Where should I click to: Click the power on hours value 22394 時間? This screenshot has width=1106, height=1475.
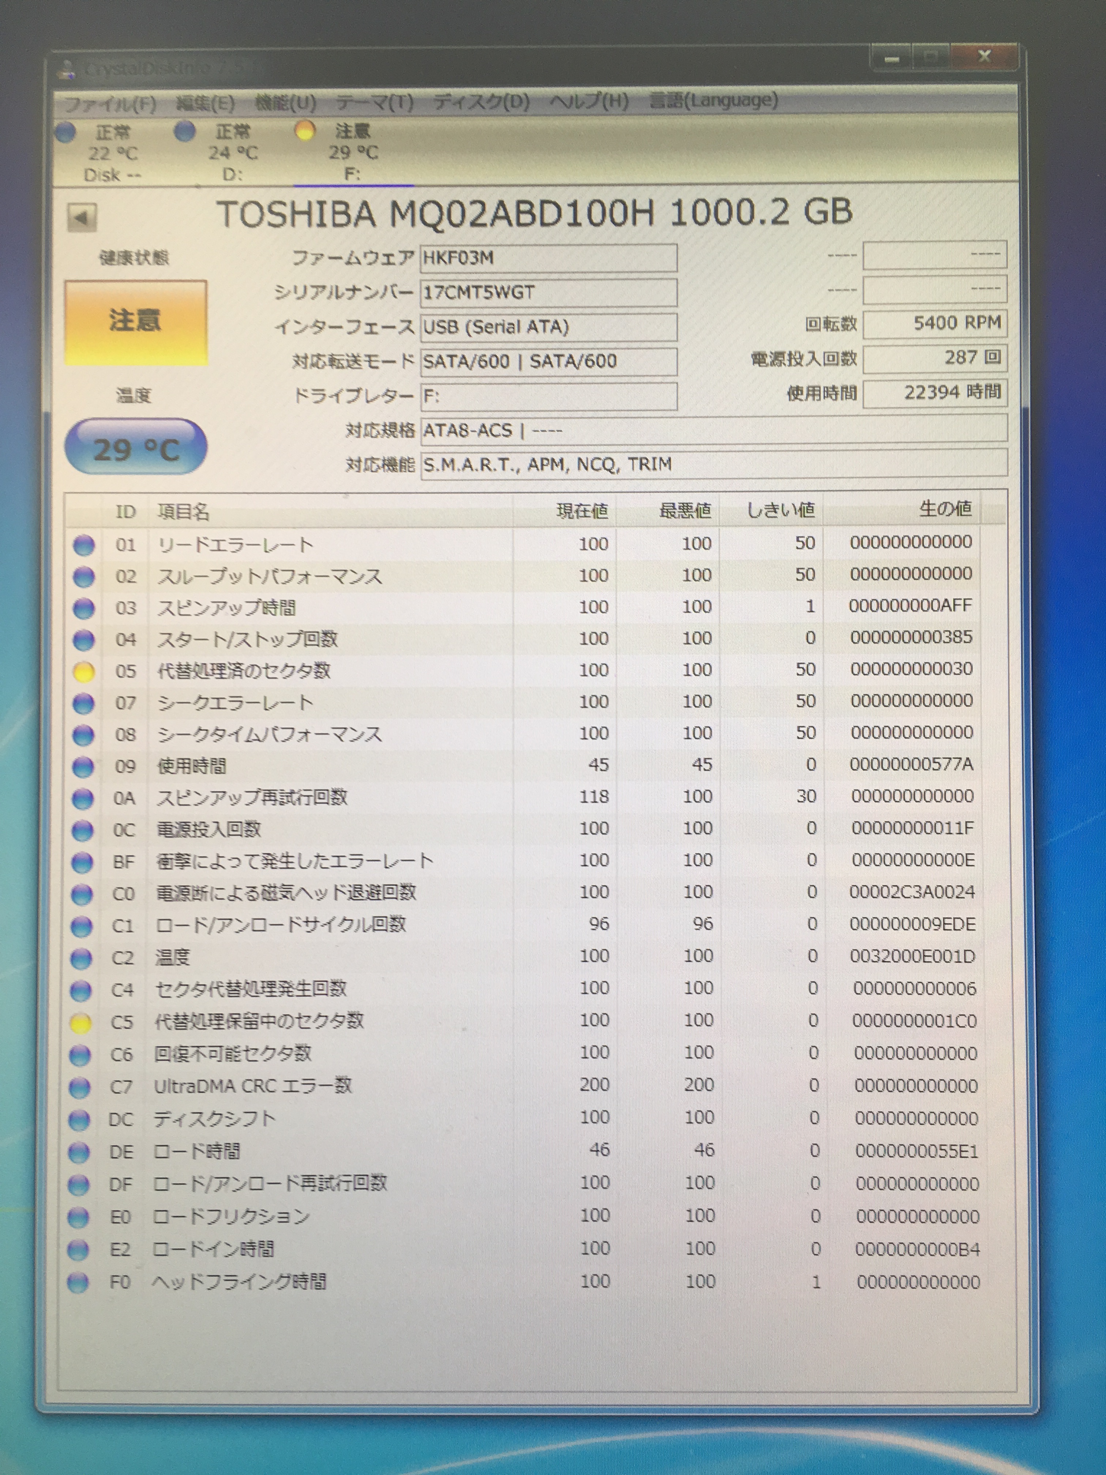[x=935, y=393]
